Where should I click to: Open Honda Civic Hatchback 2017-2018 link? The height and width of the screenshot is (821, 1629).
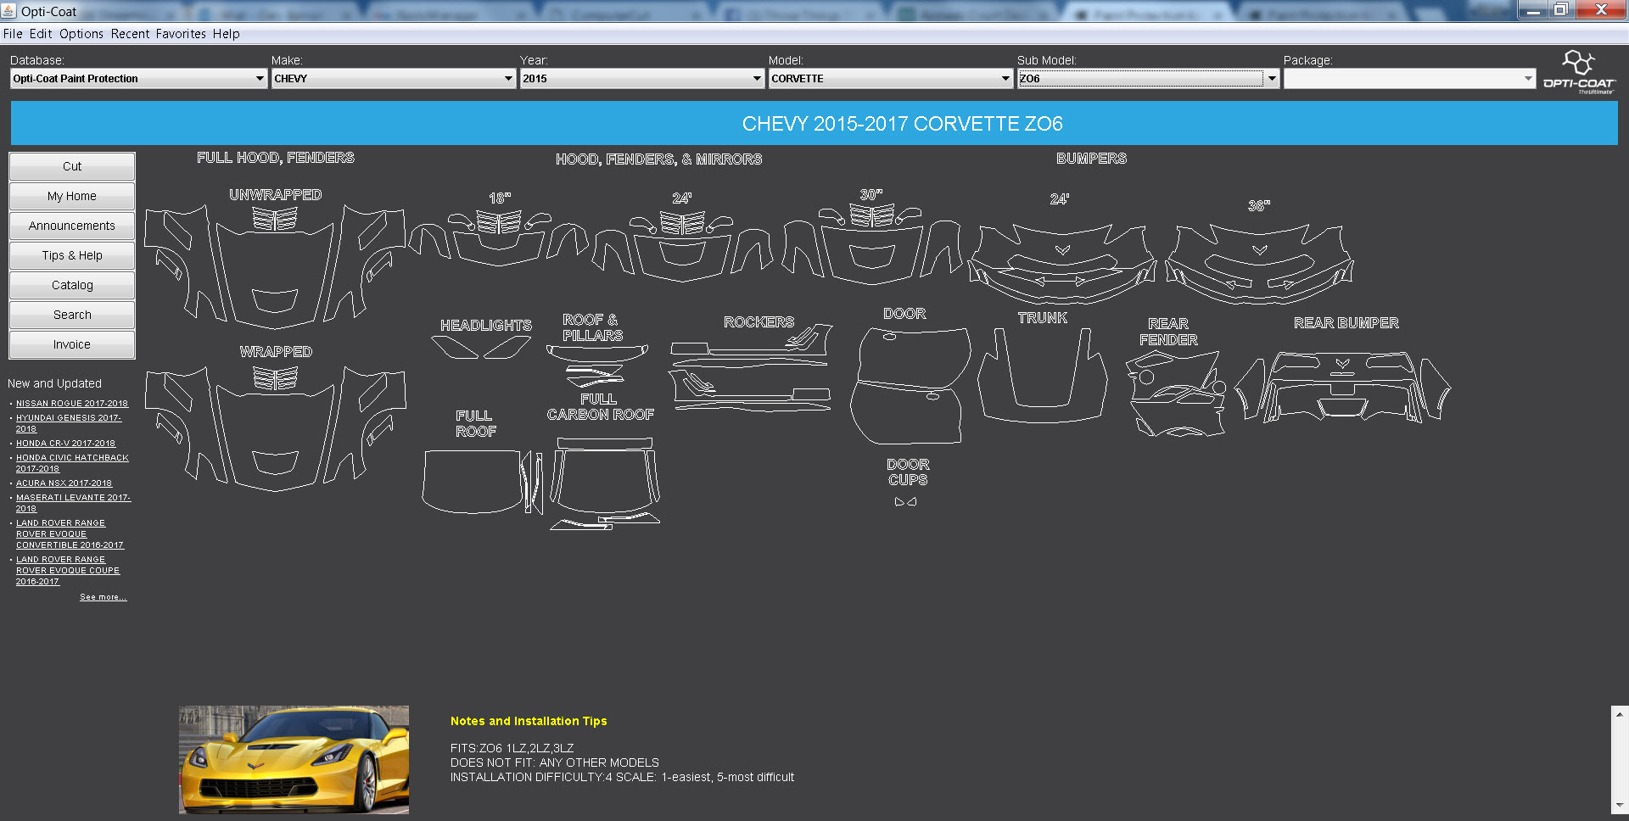click(x=72, y=463)
